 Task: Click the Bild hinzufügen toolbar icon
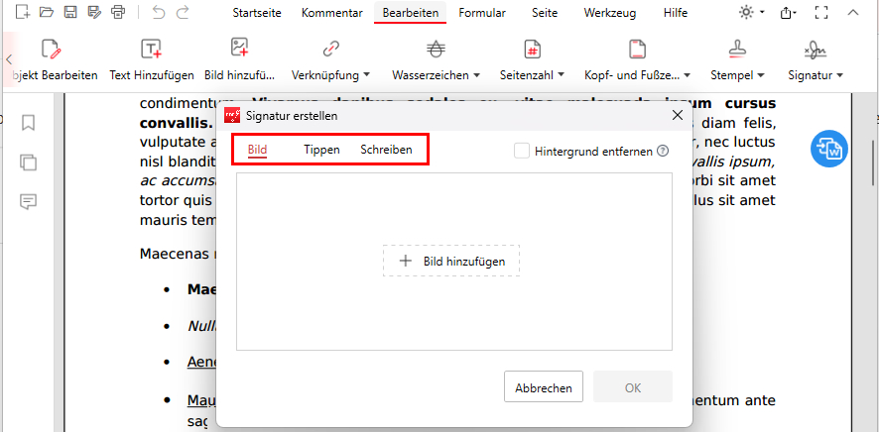click(x=240, y=49)
